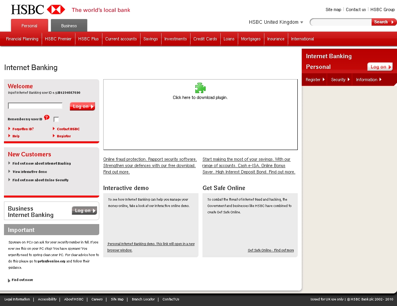Click the Search button in header

point(383,22)
